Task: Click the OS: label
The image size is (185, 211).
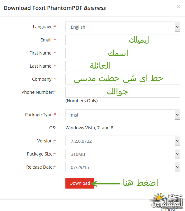Action: point(53,128)
